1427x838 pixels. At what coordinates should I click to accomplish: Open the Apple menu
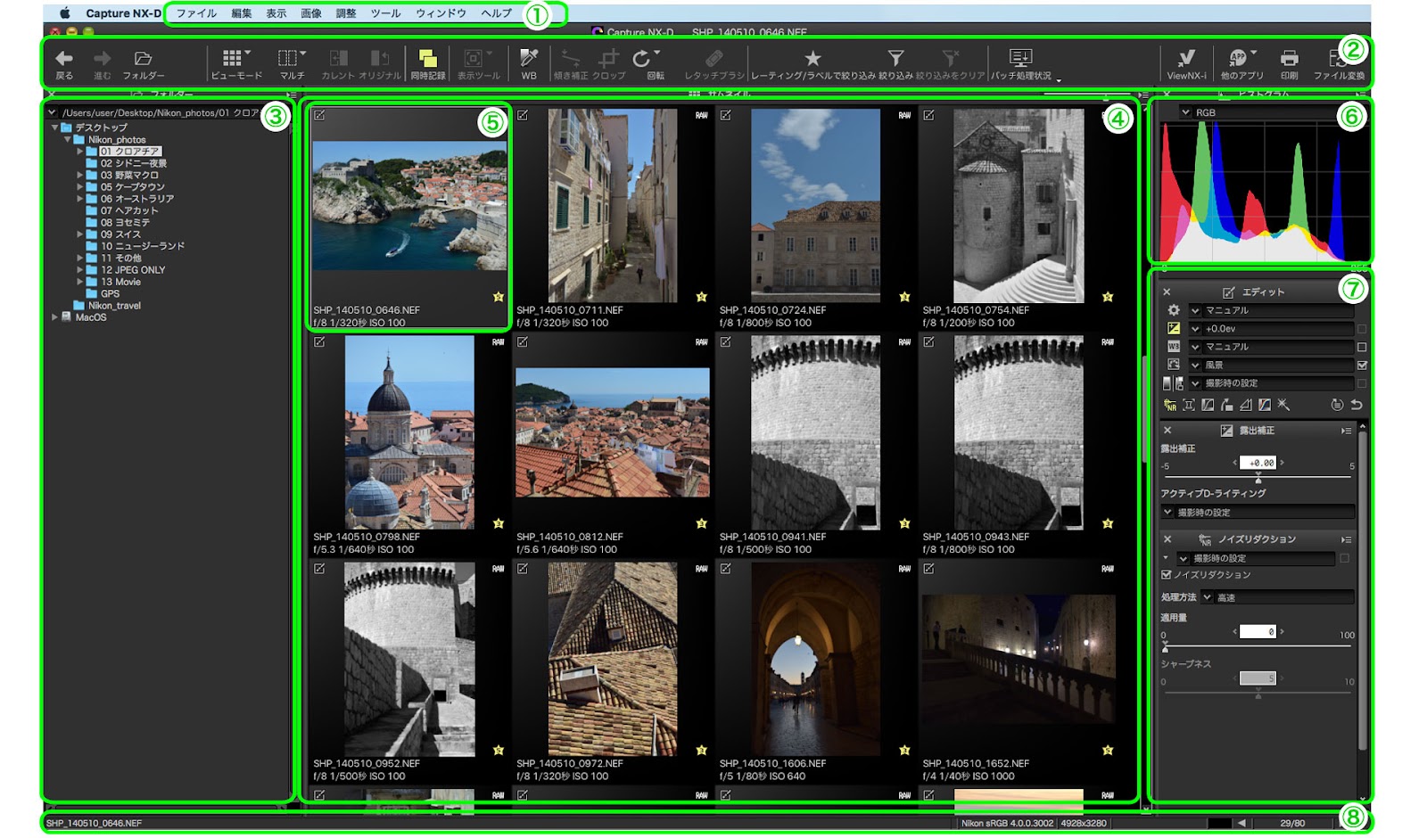[64, 13]
